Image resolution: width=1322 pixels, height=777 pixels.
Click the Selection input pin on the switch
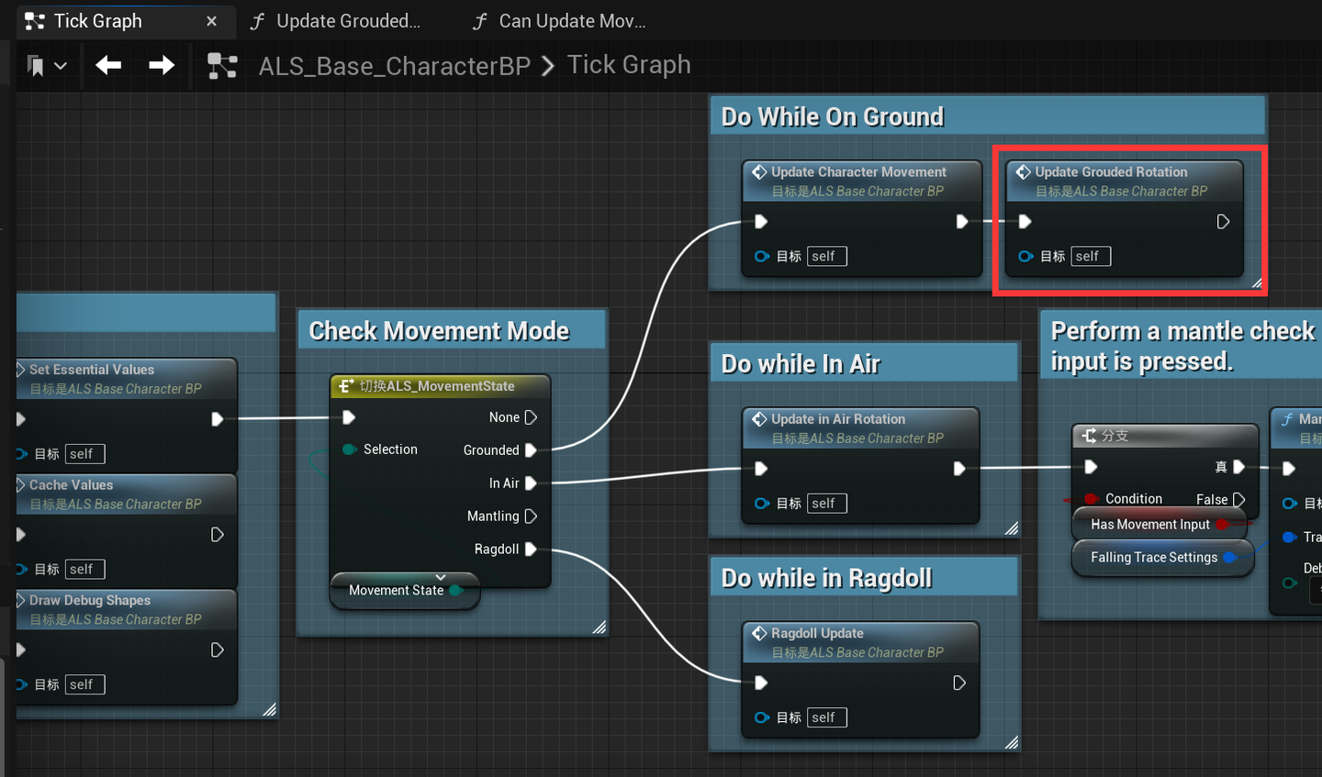tap(349, 450)
